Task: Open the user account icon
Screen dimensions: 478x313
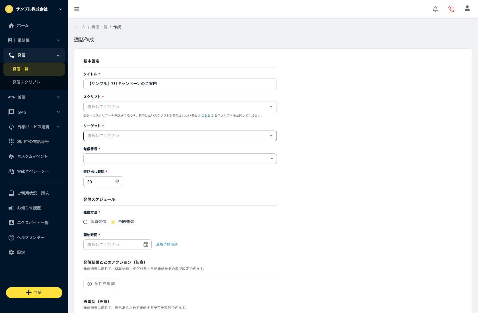Action: coord(467,9)
